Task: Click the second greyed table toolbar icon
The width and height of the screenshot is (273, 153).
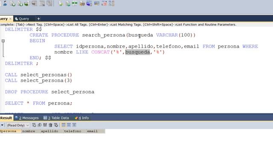Action: pos(42,3)
